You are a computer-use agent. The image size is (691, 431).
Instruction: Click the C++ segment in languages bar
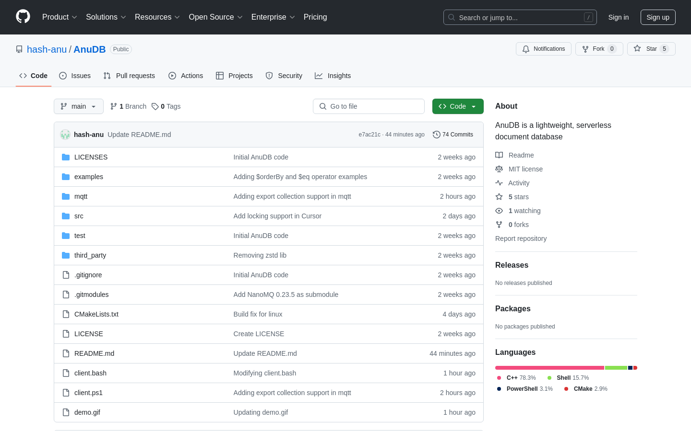click(549, 368)
